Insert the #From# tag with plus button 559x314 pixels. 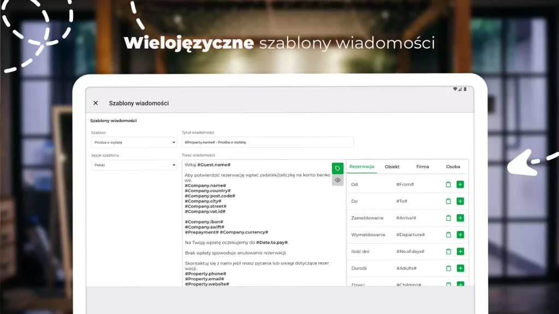coord(460,185)
